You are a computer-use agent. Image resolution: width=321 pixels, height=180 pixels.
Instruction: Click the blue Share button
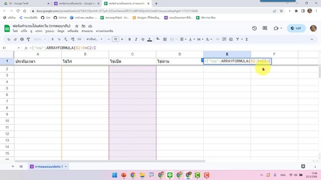[296, 28]
